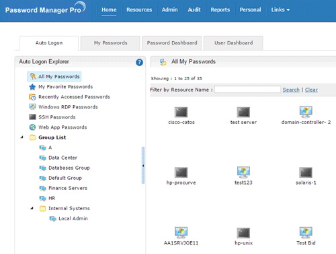
Task: Click the Search link
Action: [291, 90]
